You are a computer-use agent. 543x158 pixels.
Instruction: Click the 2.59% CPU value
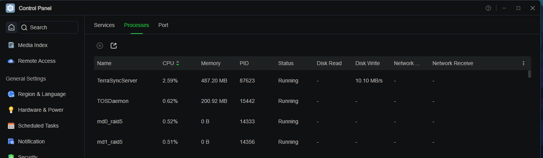(x=170, y=81)
